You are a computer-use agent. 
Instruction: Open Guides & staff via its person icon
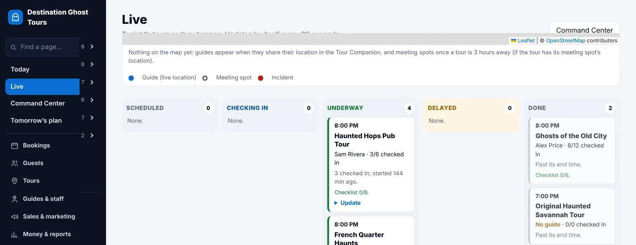[x=15, y=199]
